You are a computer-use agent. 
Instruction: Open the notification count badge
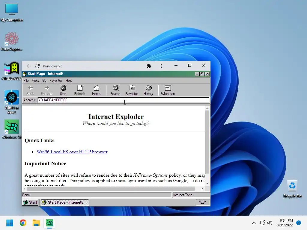pos(299,223)
